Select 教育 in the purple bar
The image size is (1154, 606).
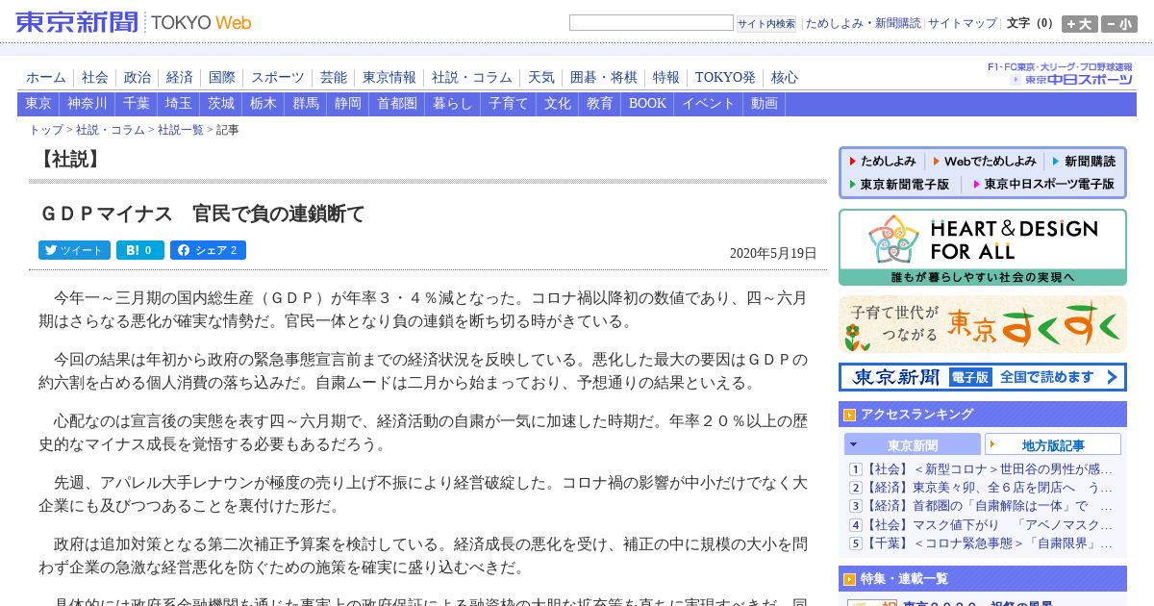tap(600, 104)
